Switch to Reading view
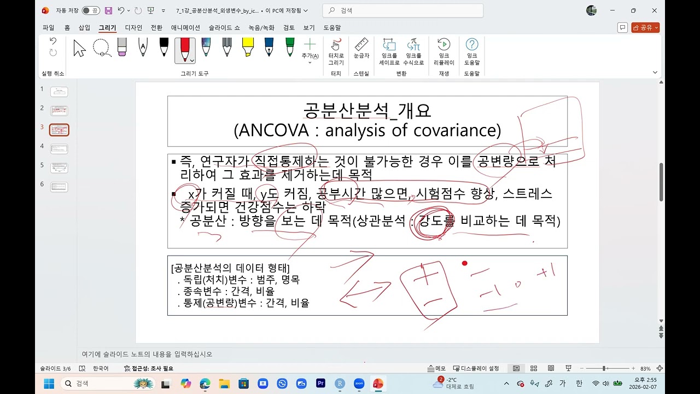Image resolution: width=700 pixels, height=394 pixels. [551, 368]
